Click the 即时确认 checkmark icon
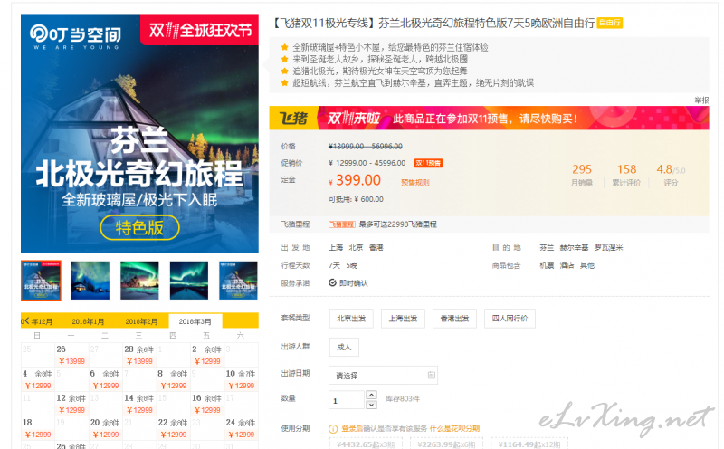724x449 pixels. [x=332, y=282]
